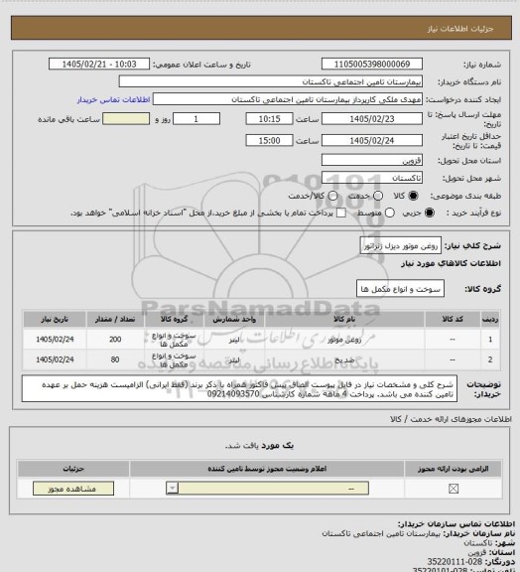The image size is (520, 572).
Task: Click the announcement date field 1405/02/21 - 10:03
Action: (x=99, y=64)
